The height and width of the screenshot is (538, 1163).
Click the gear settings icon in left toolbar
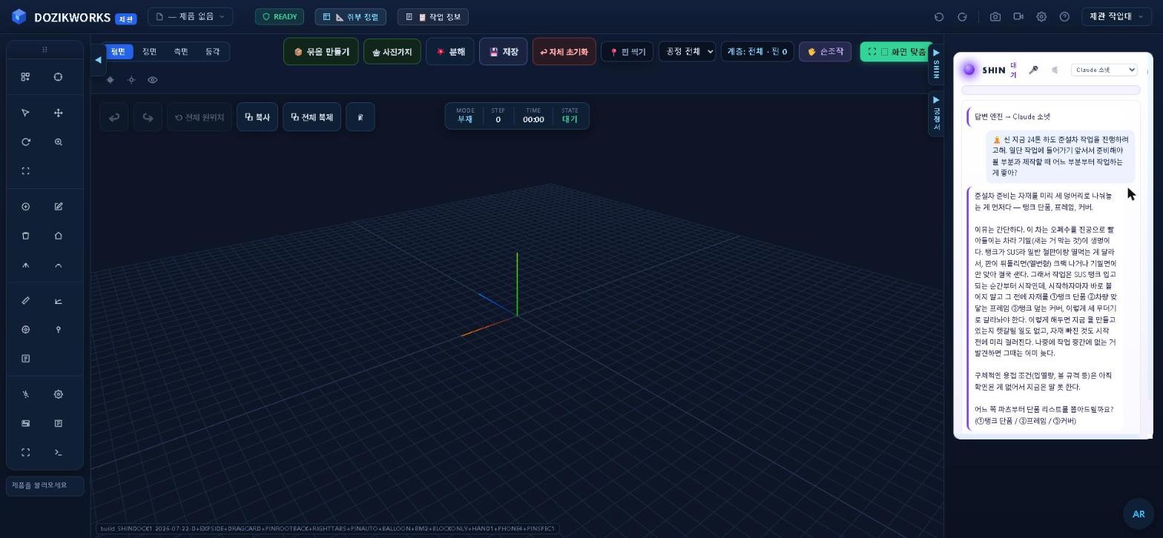pos(58,394)
